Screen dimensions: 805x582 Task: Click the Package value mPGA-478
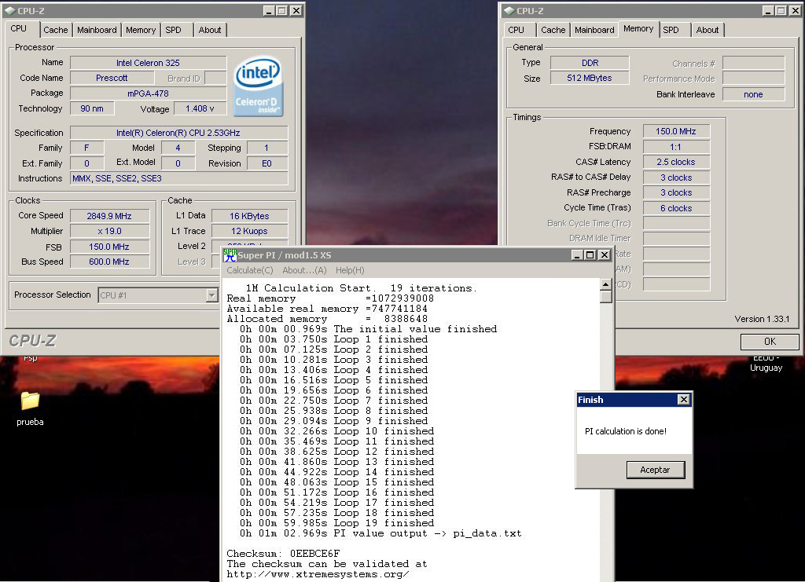[x=148, y=93]
